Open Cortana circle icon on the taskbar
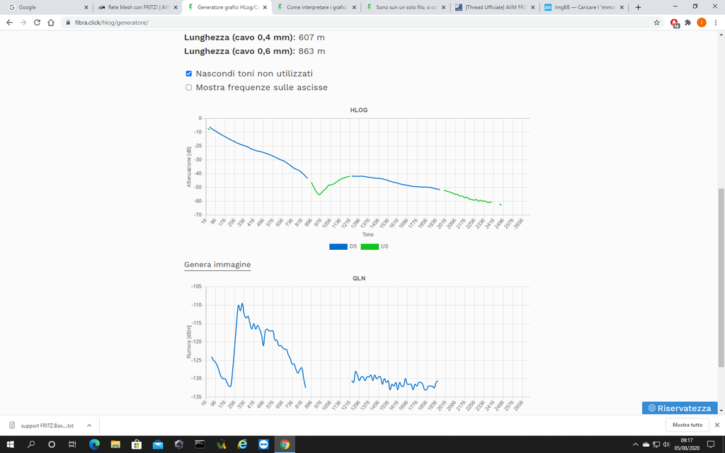This screenshot has width=725, height=453. coord(52,445)
